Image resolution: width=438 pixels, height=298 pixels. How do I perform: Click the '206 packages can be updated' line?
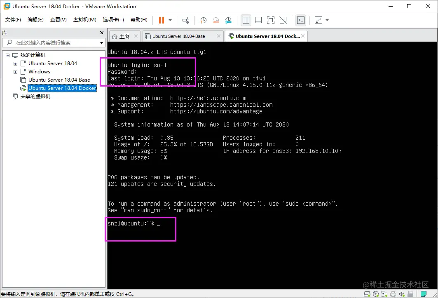[x=153, y=178]
